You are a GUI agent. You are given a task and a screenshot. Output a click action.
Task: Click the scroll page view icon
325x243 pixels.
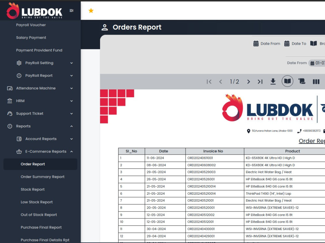[x=302, y=81]
